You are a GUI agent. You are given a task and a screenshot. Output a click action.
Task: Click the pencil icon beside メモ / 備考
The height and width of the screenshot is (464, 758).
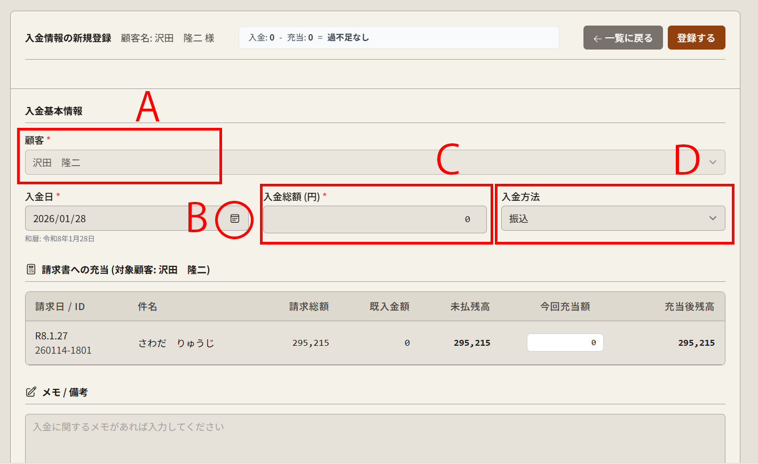coord(31,392)
